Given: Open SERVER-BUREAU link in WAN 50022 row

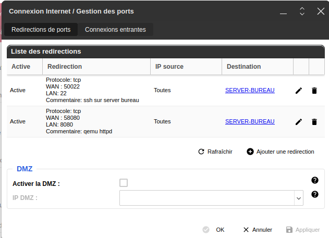Looking at the screenshot, I should click(250, 90).
